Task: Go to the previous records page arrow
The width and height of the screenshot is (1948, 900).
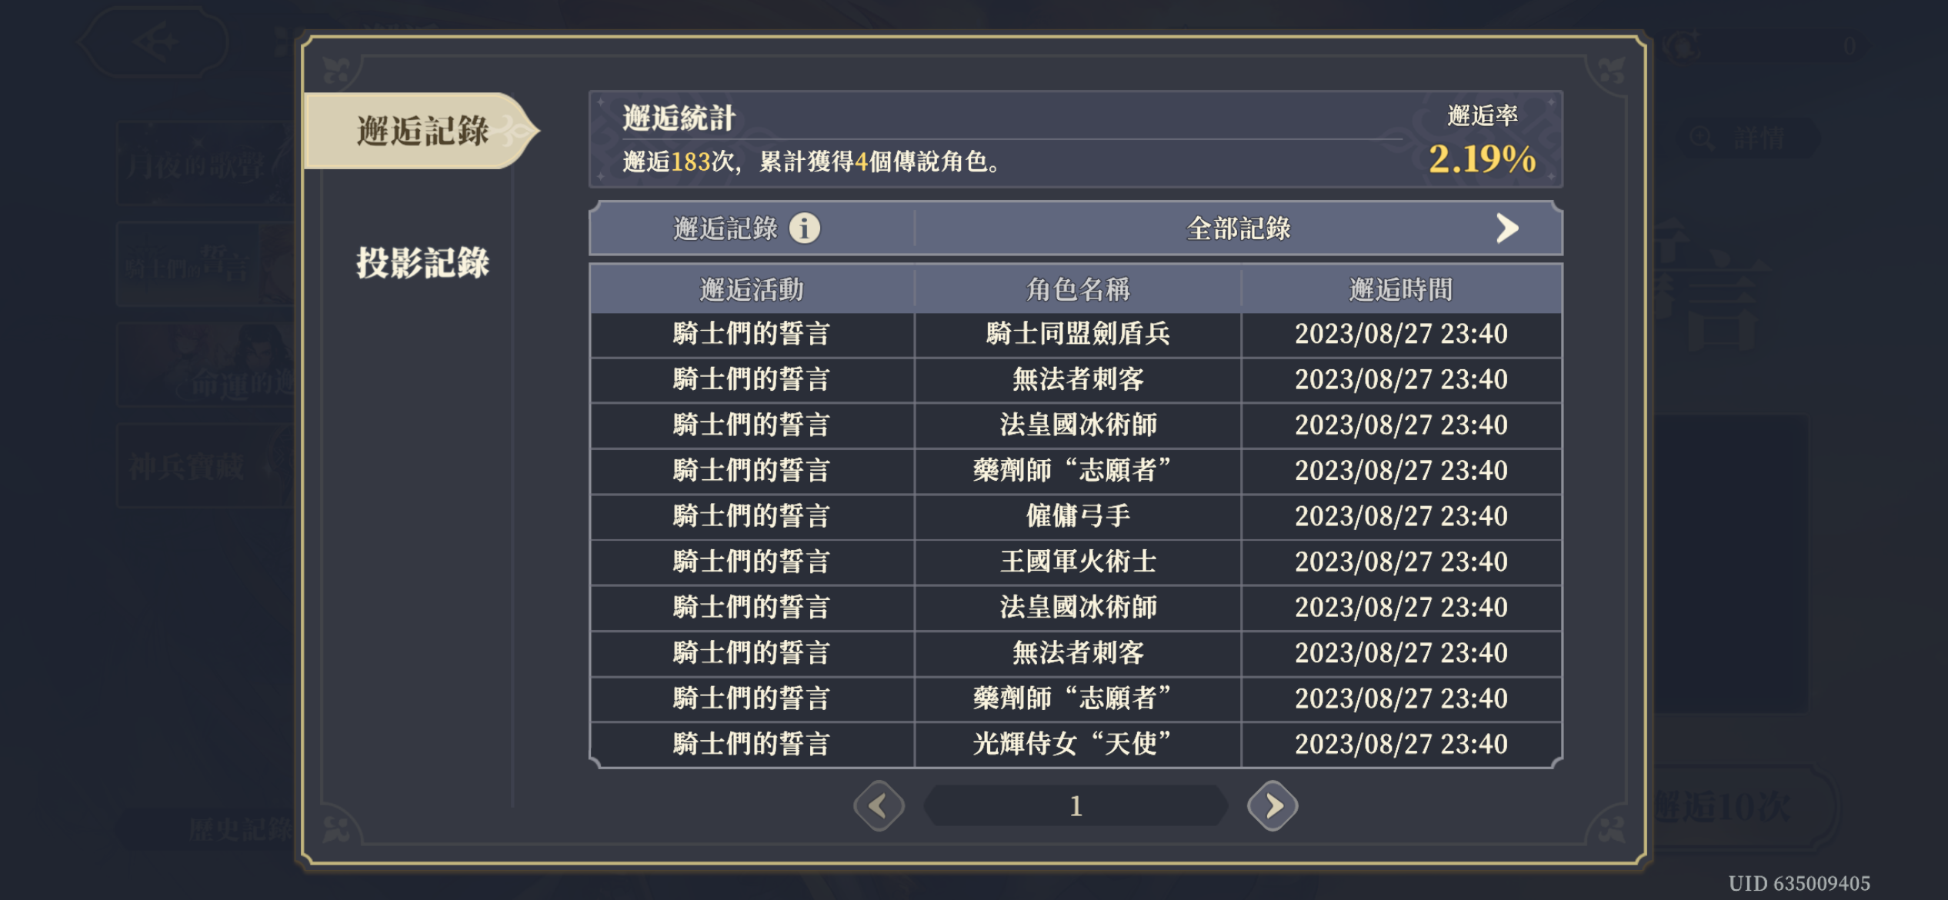Action: [x=879, y=806]
